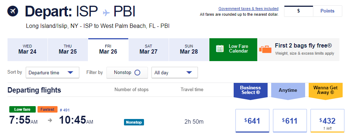The width and height of the screenshot is (353, 134).
Task: Click the Low Fare Calendar icon
Action: click(x=220, y=49)
